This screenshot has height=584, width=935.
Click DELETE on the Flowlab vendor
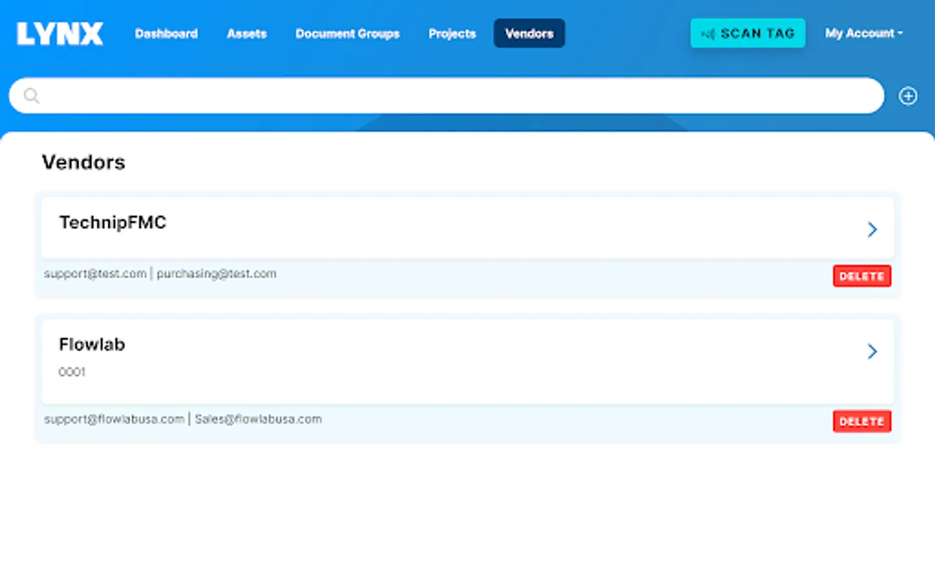[x=862, y=421]
